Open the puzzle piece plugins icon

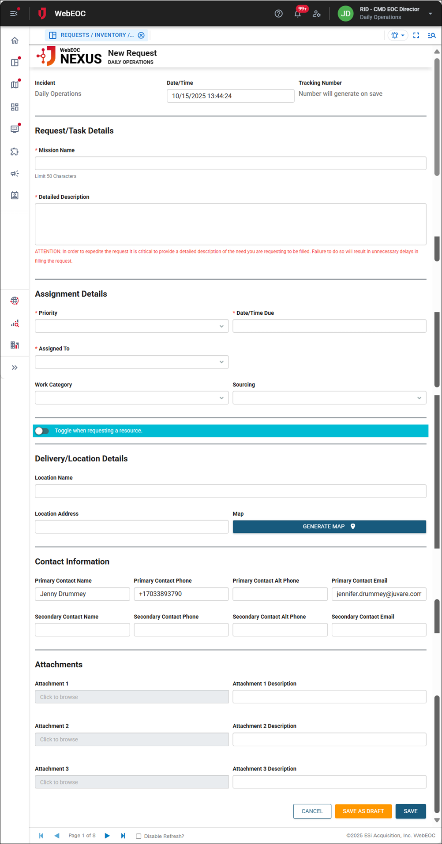tap(15, 152)
